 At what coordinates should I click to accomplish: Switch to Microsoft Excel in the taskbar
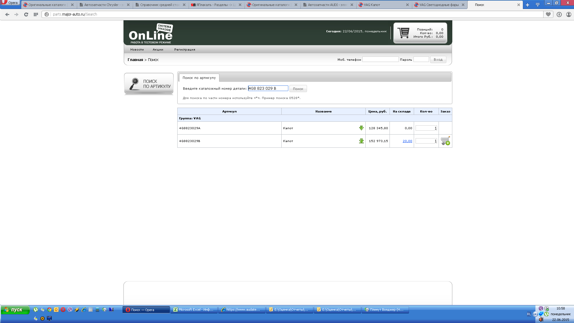[194, 310]
